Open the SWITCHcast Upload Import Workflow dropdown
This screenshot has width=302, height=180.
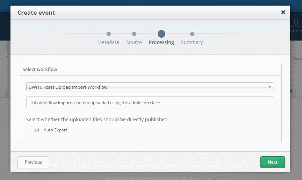point(147,87)
